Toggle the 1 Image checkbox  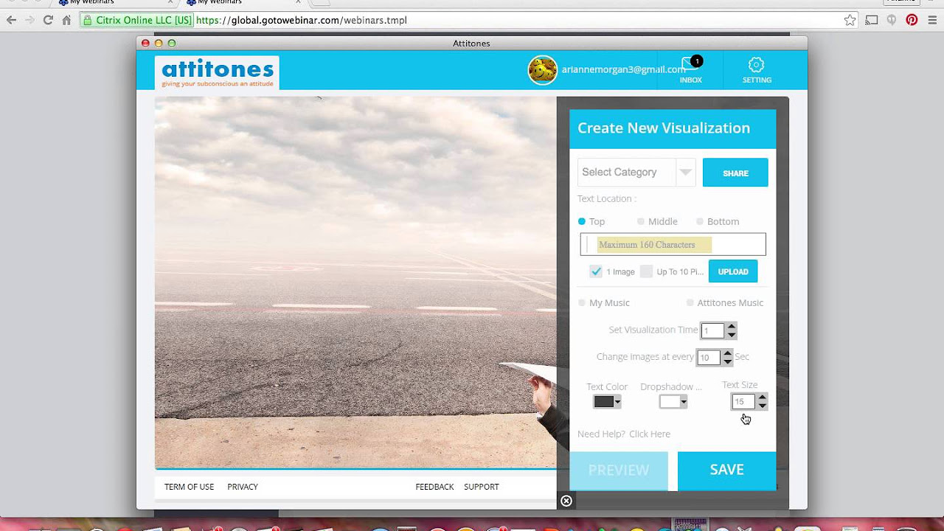596,271
